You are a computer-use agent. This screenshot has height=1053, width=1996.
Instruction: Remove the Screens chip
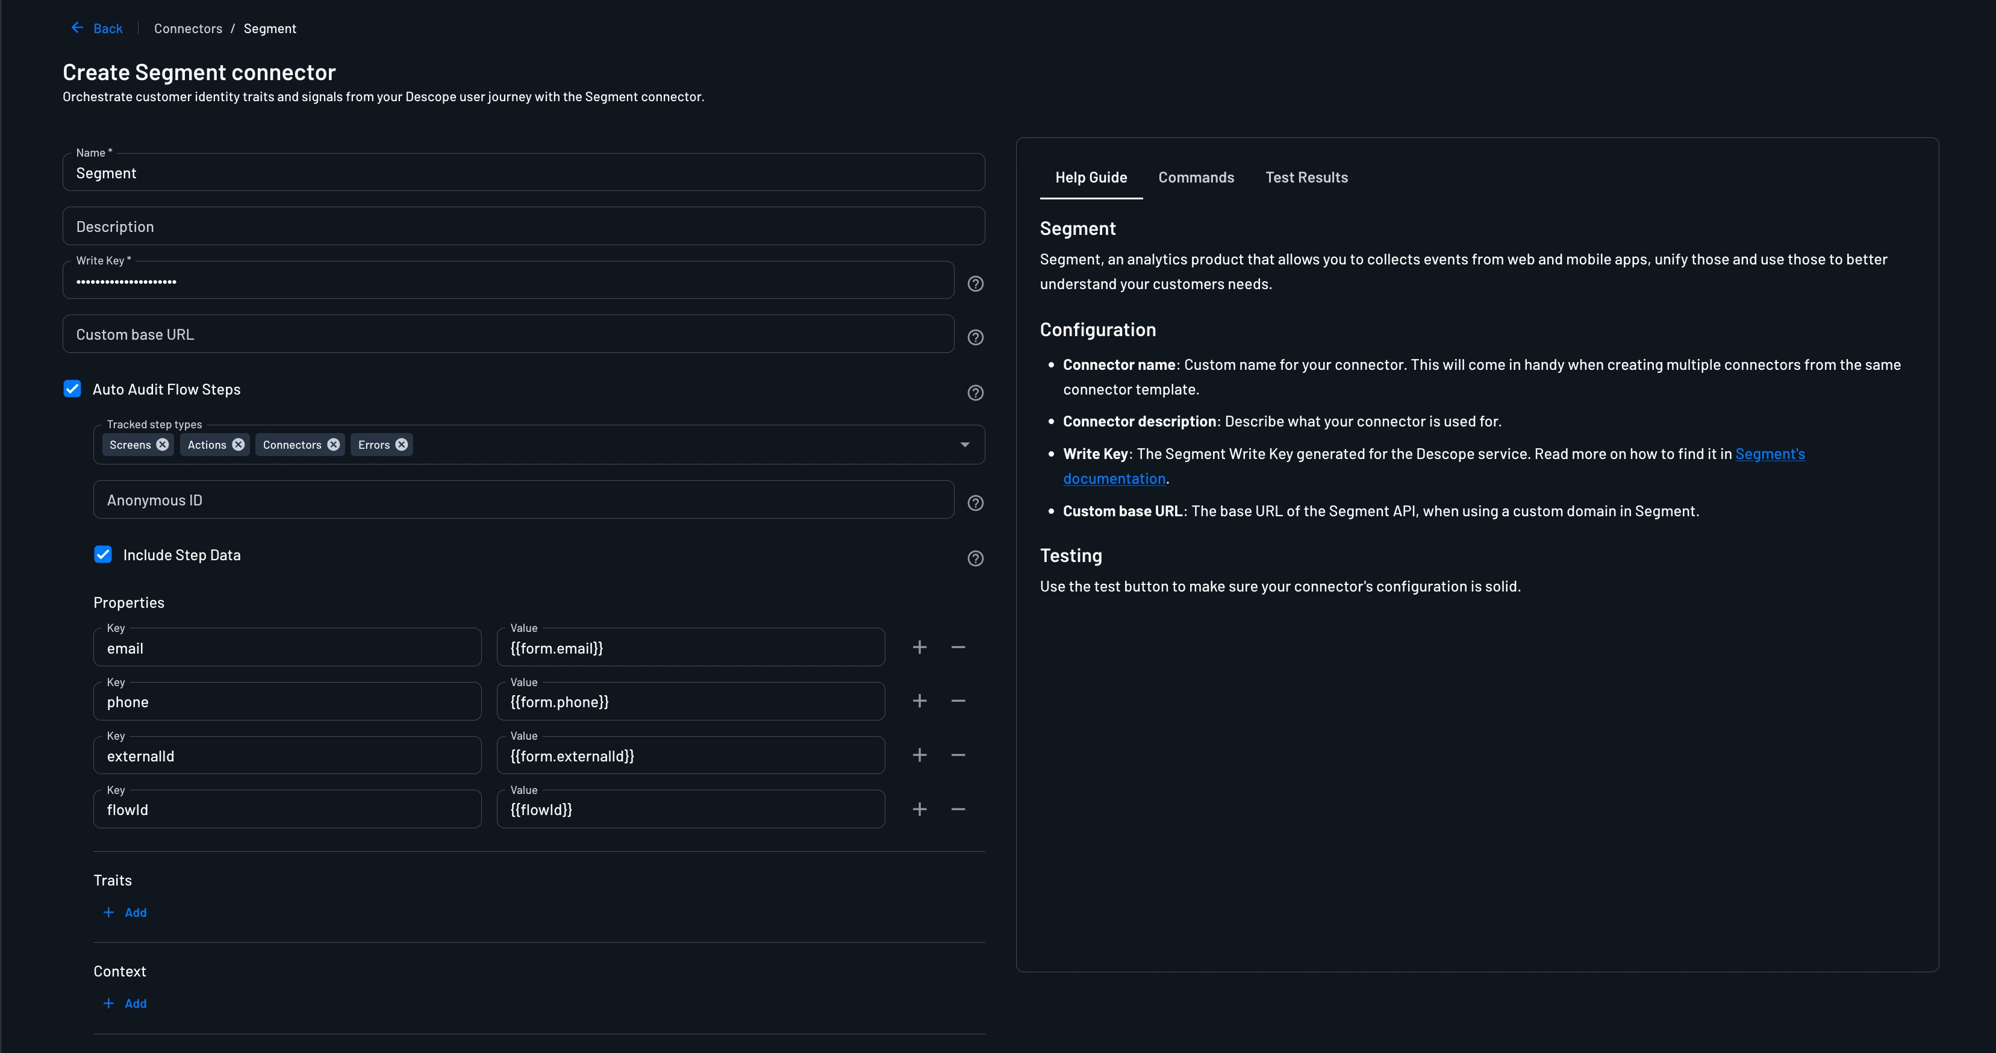tap(163, 445)
